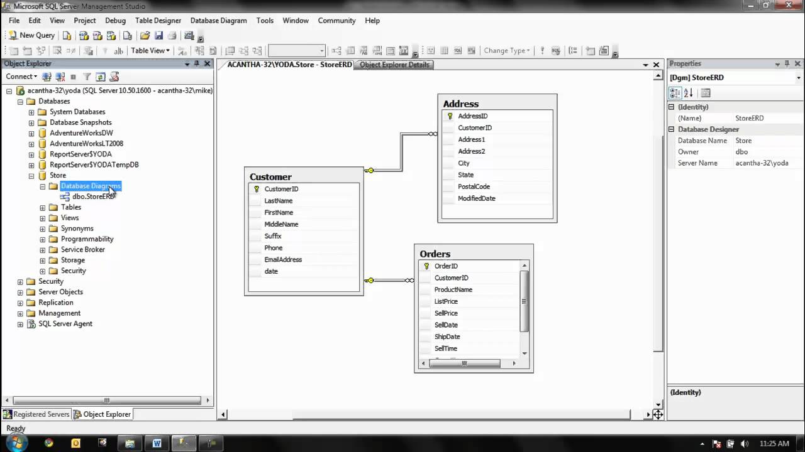Open the Change Type dropdown
The height and width of the screenshot is (452, 805).
[x=507, y=50]
